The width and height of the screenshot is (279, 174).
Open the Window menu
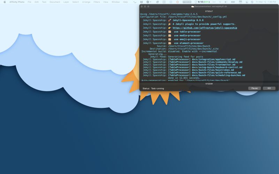(x=115, y=2)
